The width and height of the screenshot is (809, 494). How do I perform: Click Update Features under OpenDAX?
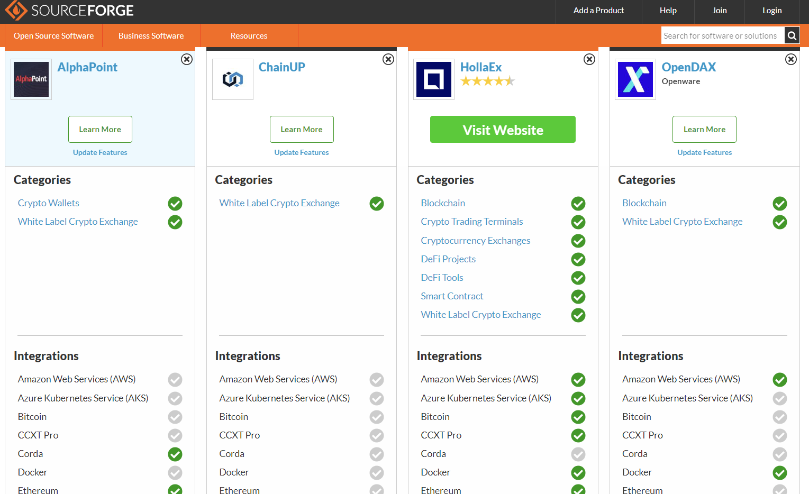point(705,152)
